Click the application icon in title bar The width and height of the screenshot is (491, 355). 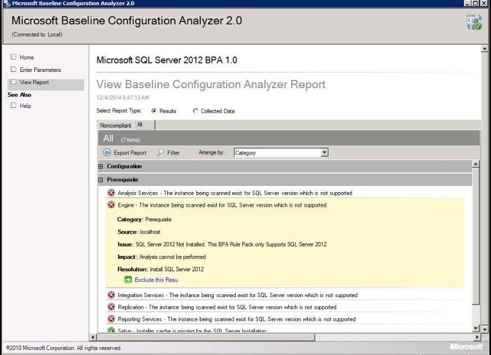tap(7, 3)
